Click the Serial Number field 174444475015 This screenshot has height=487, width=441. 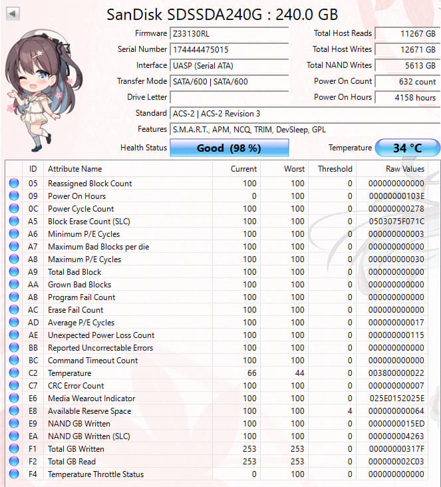229,50
